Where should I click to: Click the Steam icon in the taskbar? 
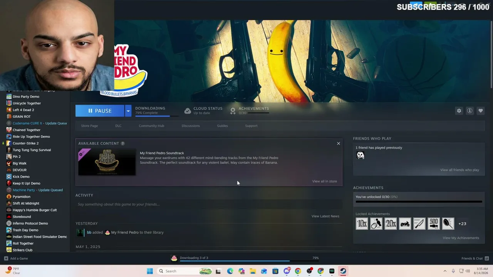[x=343, y=271]
